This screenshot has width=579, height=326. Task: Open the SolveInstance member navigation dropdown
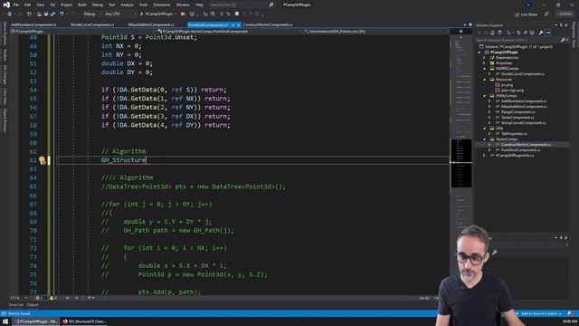[376, 32]
